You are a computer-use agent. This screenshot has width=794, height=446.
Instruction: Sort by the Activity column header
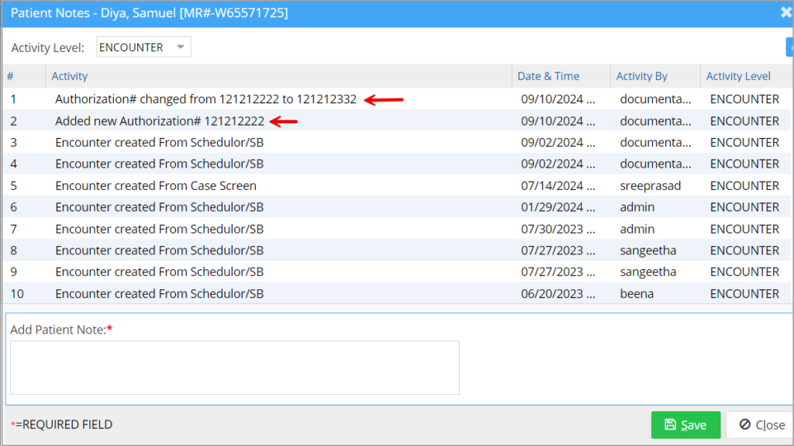click(70, 76)
